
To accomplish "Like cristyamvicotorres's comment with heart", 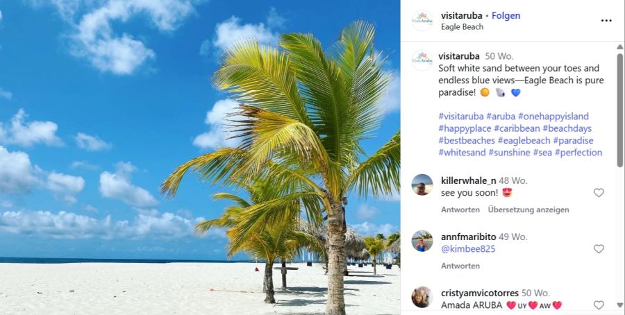I will click(x=599, y=305).
